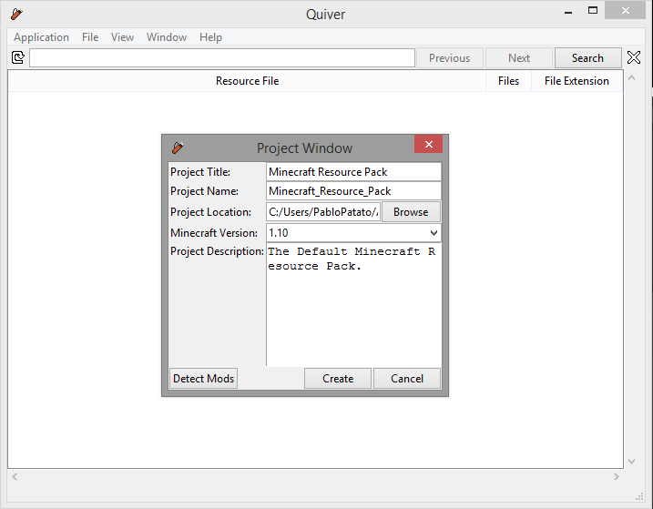Click the Files column header
Image resolution: width=653 pixels, height=509 pixels.
click(x=508, y=81)
